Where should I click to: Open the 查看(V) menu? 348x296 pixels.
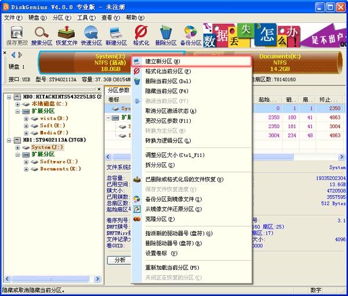pyautogui.click(x=111, y=18)
